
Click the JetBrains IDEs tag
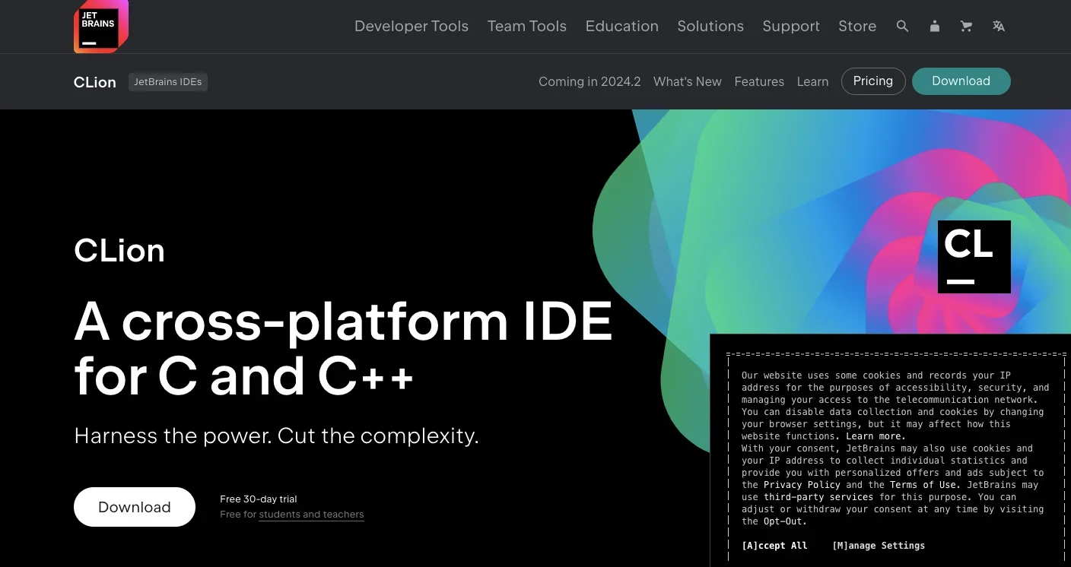click(x=167, y=81)
